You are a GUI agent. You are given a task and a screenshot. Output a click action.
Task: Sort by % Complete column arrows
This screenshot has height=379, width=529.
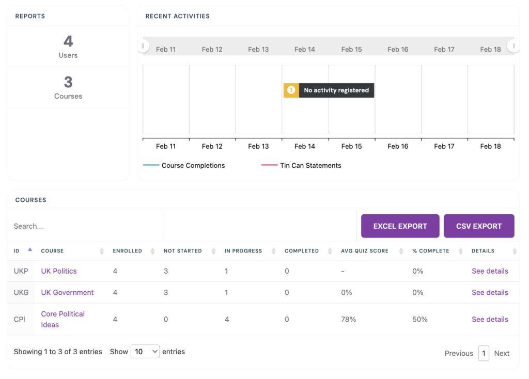(x=460, y=251)
